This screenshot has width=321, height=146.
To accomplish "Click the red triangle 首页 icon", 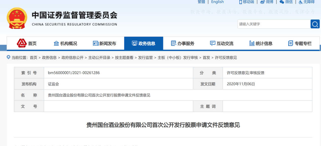I will click(x=22, y=43).
